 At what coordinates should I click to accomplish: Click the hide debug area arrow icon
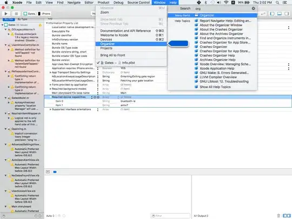point(48,172)
